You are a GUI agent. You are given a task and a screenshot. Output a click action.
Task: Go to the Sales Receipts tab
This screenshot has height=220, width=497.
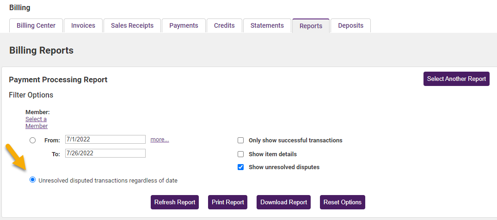132,26
